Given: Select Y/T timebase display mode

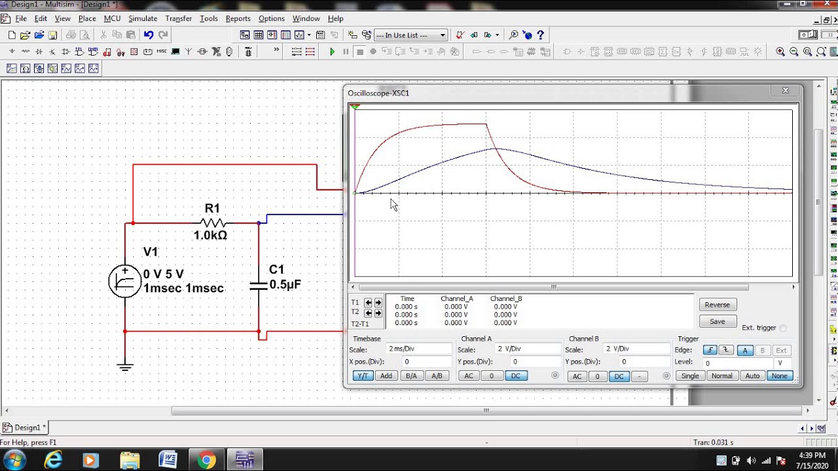Looking at the screenshot, I should tap(363, 376).
